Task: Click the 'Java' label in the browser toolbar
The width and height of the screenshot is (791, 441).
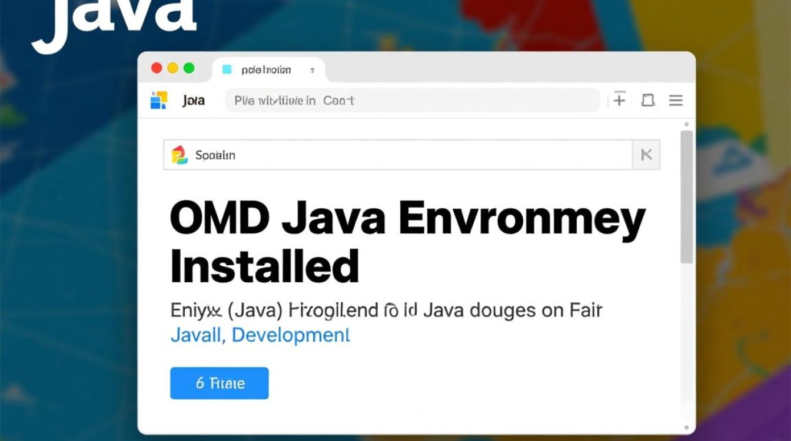Action: 193,100
